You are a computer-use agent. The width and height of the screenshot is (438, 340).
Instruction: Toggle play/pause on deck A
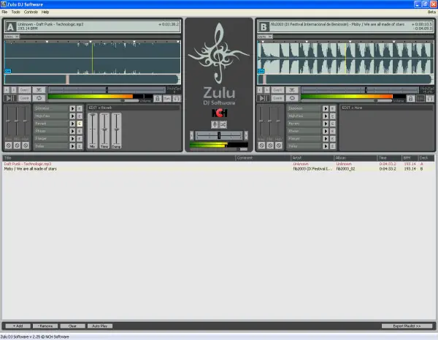(11, 98)
